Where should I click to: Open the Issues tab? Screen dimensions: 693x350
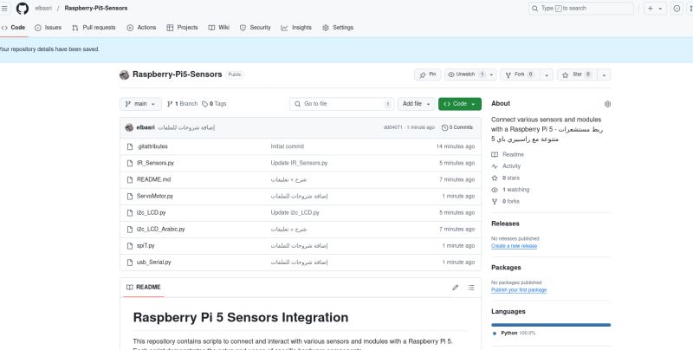[48, 28]
